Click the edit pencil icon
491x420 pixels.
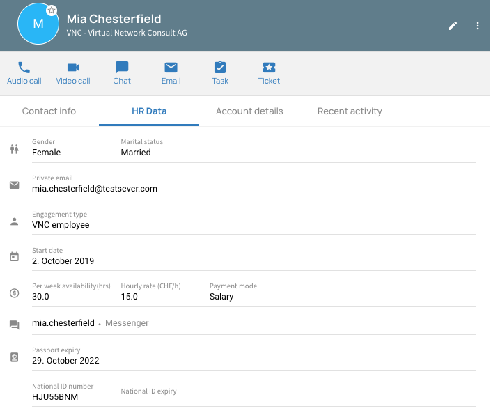pos(453,26)
